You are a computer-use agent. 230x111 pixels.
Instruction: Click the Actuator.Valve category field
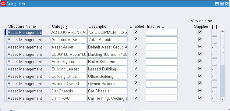69,40
